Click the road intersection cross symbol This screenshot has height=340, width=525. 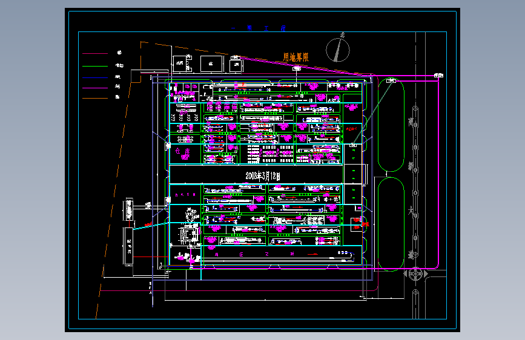pyautogui.click(x=415, y=273)
